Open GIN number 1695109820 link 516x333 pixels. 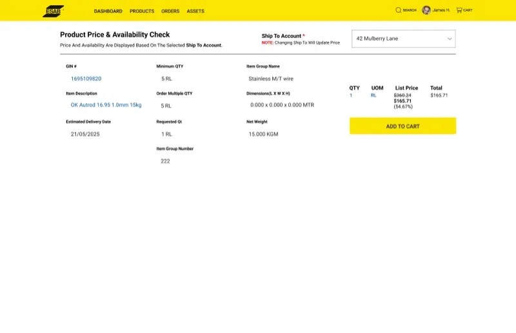pos(86,79)
